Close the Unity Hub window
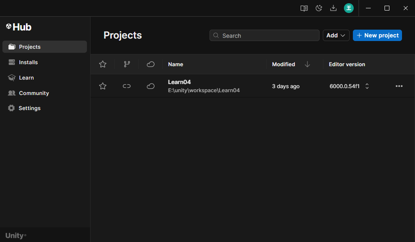Image resolution: width=415 pixels, height=242 pixels. click(x=406, y=8)
